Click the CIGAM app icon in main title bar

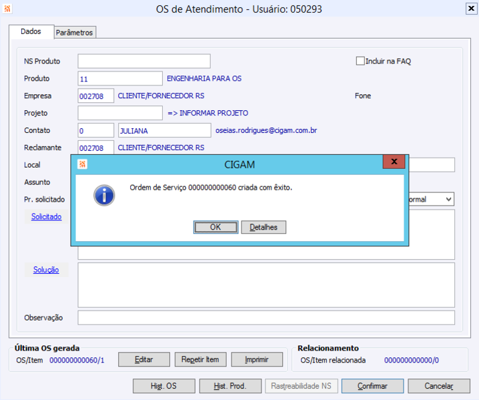[x=7, y=9]
